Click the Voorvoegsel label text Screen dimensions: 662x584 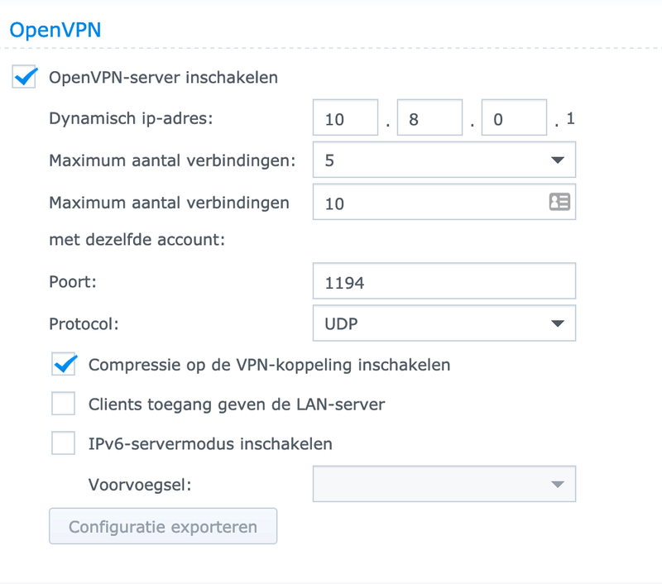click(x=140, y=484)
